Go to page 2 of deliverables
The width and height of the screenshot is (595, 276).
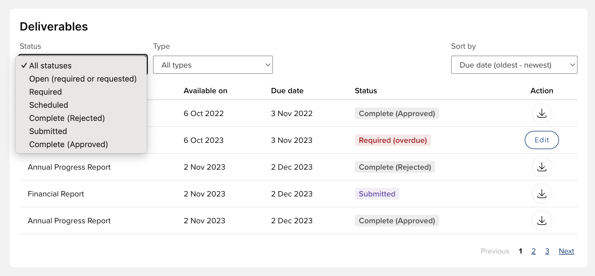click(533, 251)
